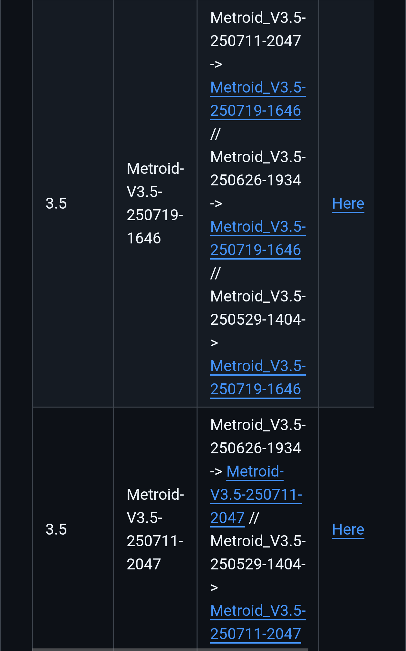Click the Here link in the 250711-2047 row
406x651 pixels.
pos(348,529)
